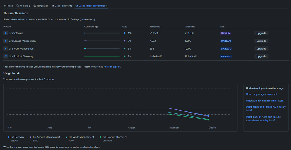Click the STANDARD badge for Jira Work Management

pos(226,49)
